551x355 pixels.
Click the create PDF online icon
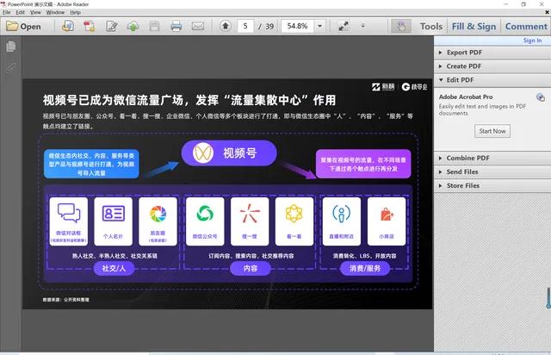click(68, 26)
